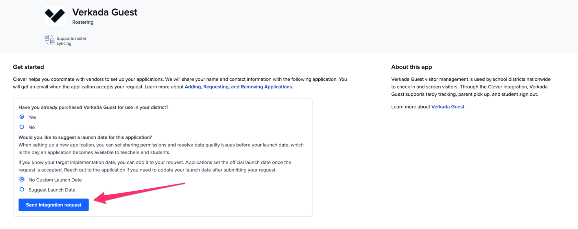This screenshot has height=229, width=578.
Task: Click the Get started heading
Action: tap(28, 67)
